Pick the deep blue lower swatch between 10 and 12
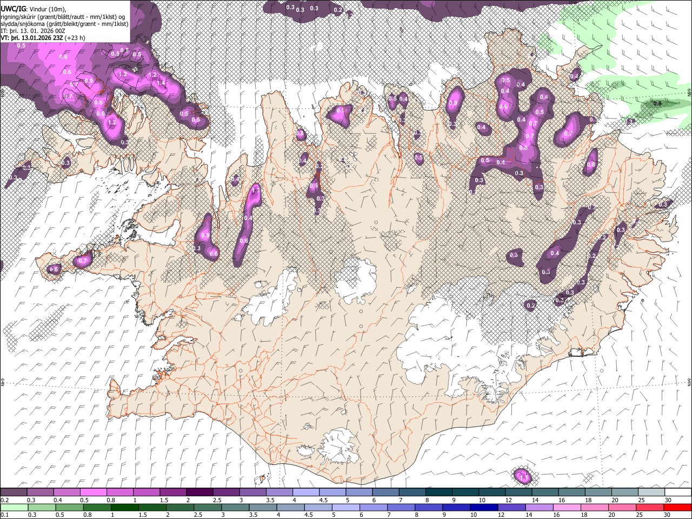692x519 pixels. click(484, 507)
